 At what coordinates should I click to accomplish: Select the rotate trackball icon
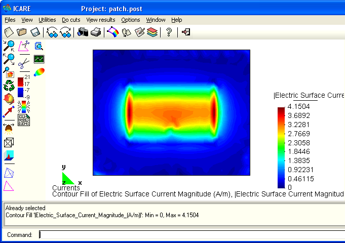coord(9,99)
